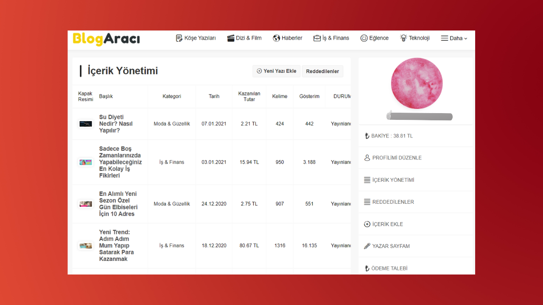Open the Reddedilenler button above the table
The width and height of the screenshot is (543, 305).
point(322,71)
